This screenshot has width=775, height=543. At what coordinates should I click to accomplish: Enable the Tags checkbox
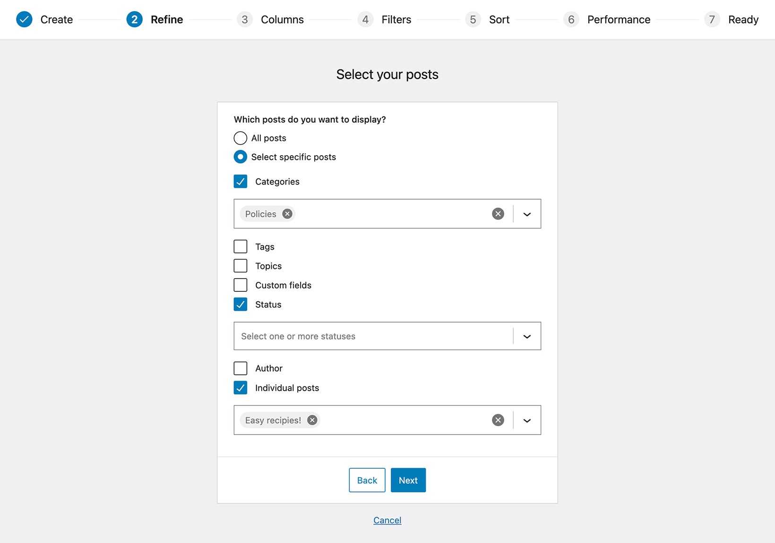tap(241, 246)
